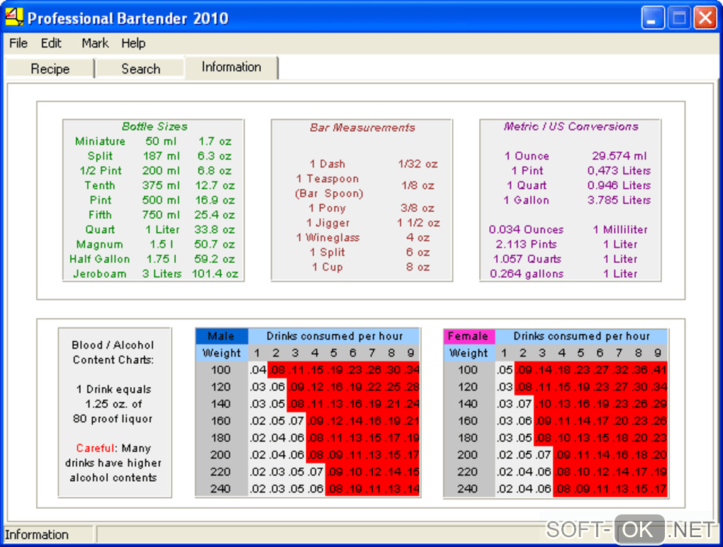Image resolution: width=723 pixels, height=547 pixels.
Task: Select the Information tab
Action: (231, 67)
